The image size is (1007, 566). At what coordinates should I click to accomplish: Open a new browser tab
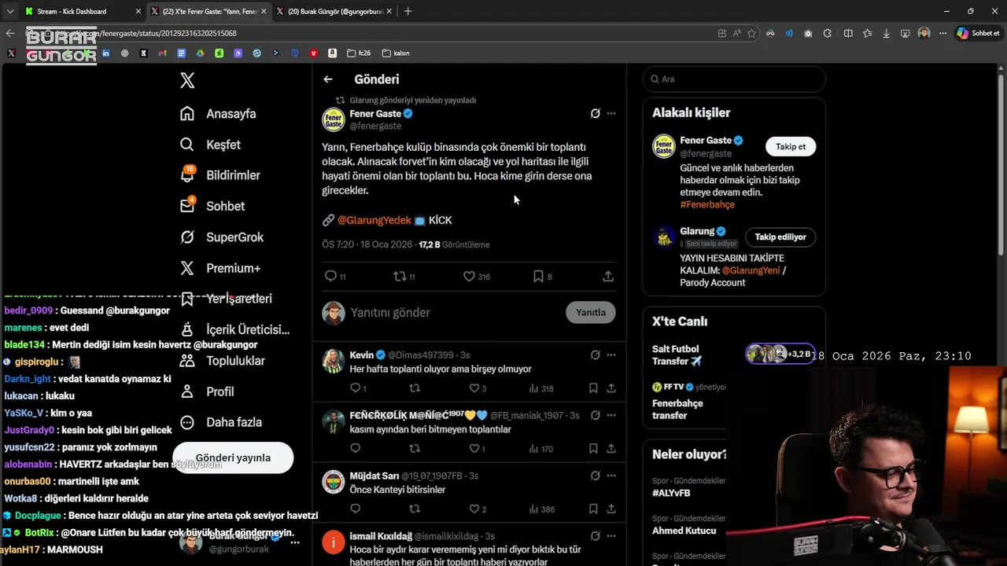[408, 11]
